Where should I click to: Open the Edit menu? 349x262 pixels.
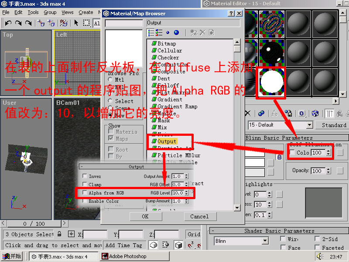(x=18, y=12)
